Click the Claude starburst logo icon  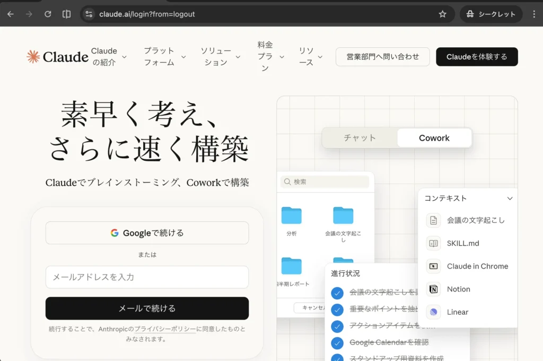click(x=33, y=56)
